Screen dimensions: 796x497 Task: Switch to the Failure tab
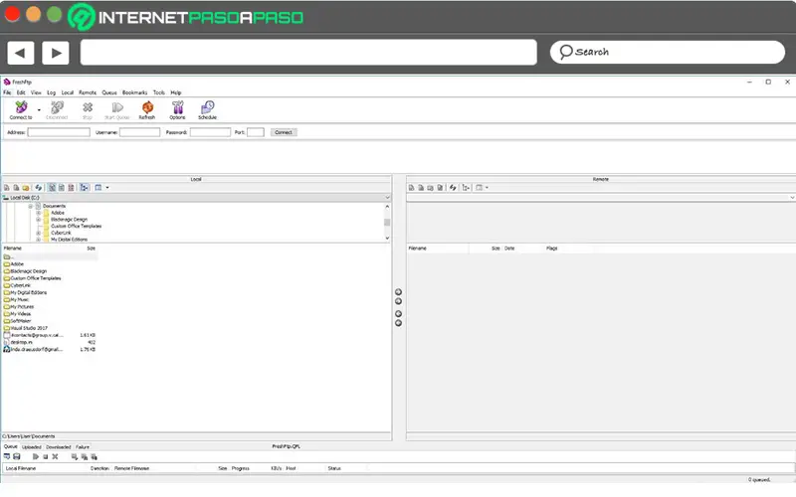point(83,447)
